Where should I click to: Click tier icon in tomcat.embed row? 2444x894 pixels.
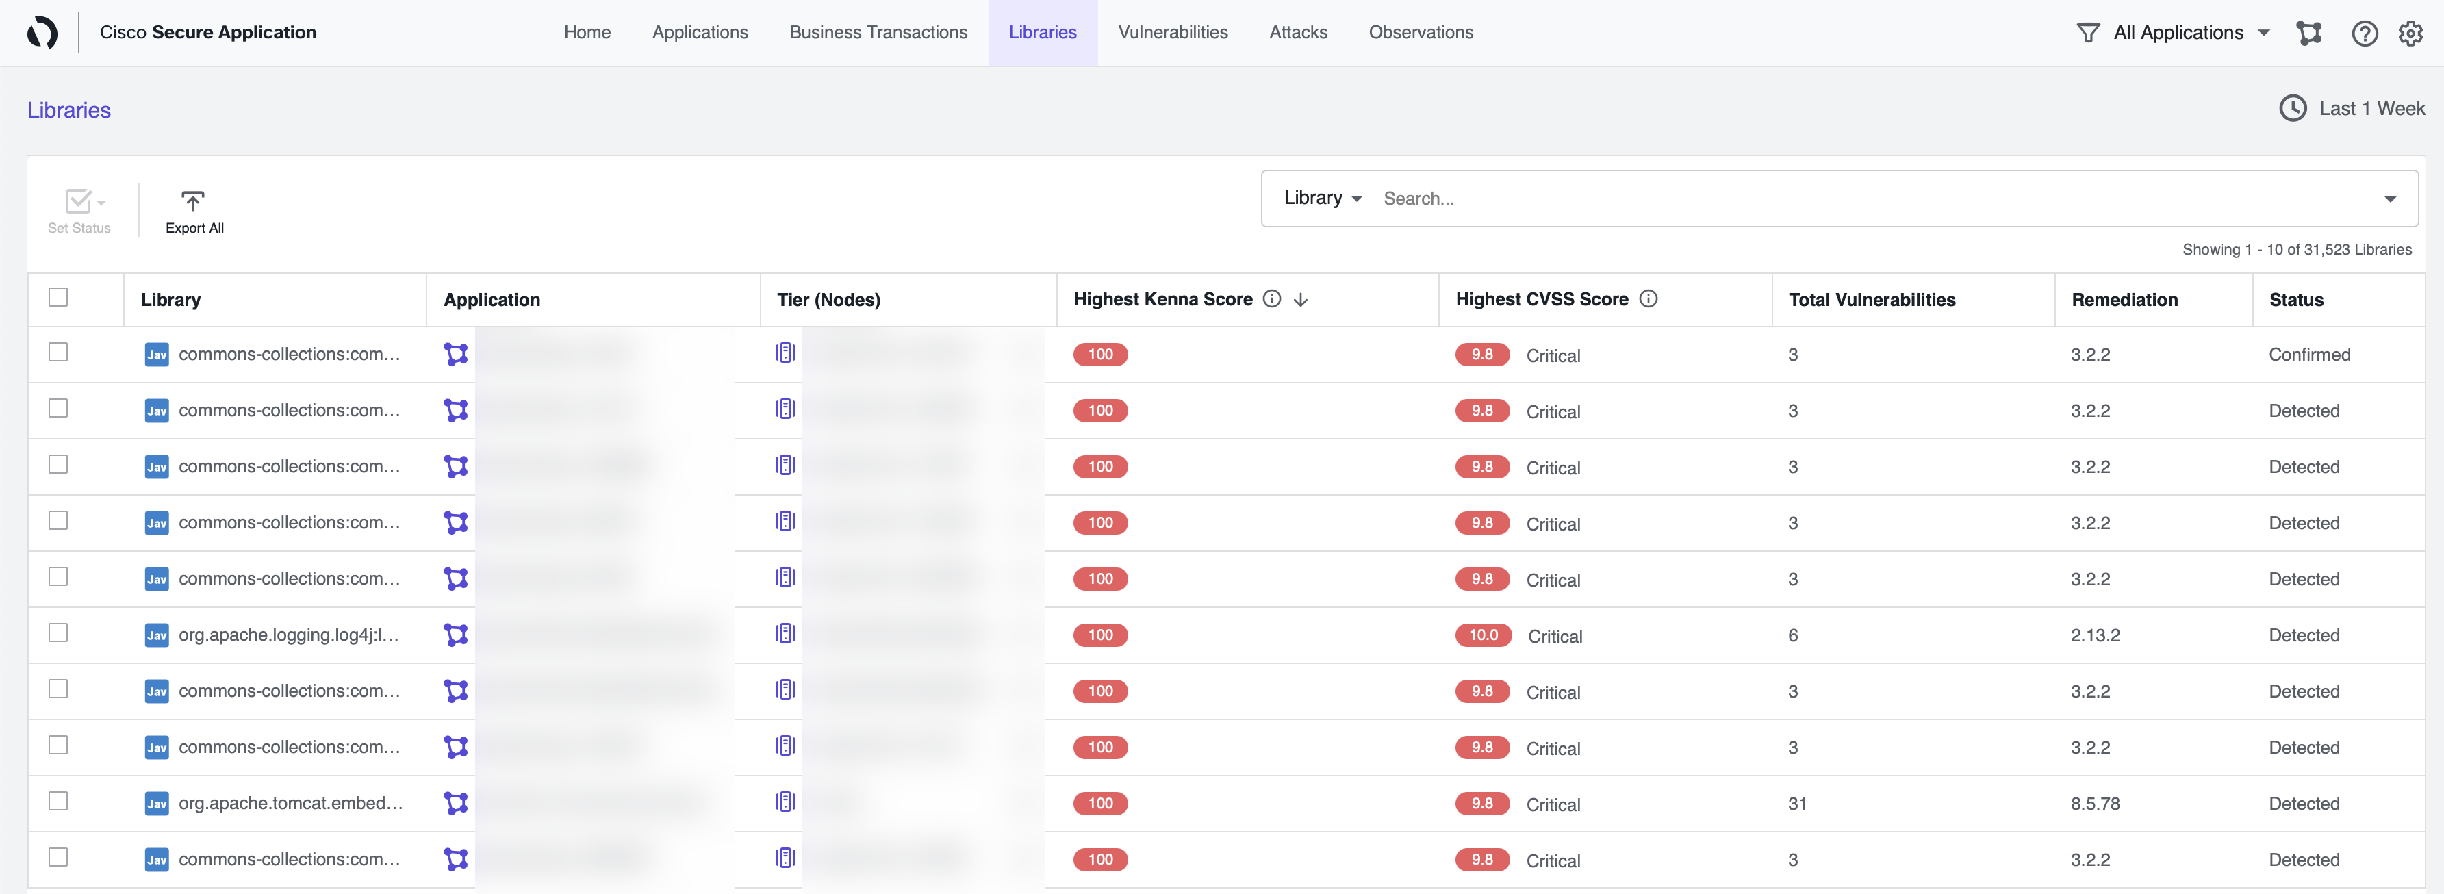785,802
